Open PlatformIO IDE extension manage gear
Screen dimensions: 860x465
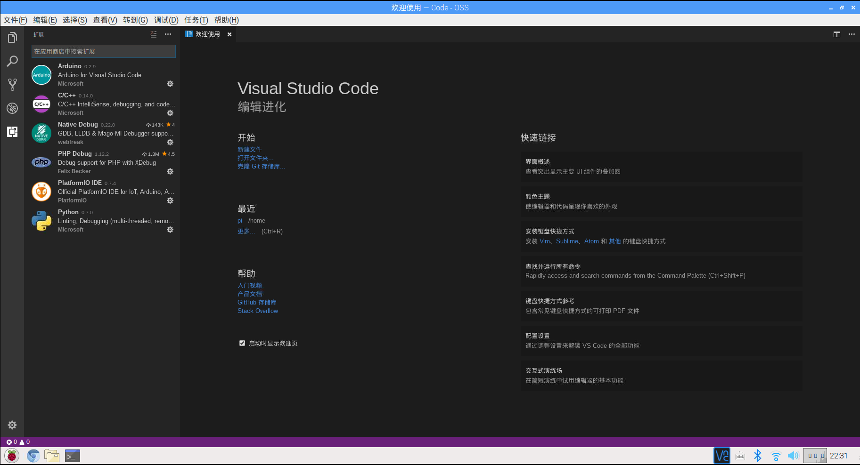(x=170, y=200)
